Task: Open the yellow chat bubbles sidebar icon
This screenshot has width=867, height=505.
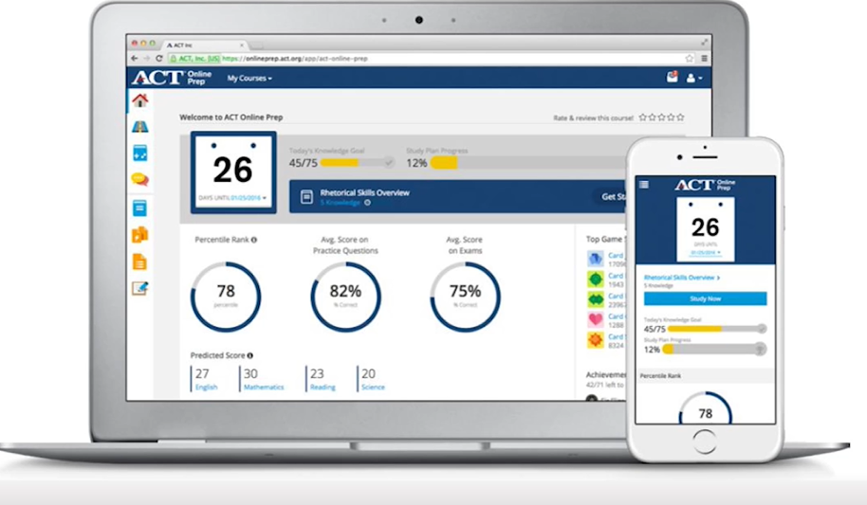Action: click(139, 180)
